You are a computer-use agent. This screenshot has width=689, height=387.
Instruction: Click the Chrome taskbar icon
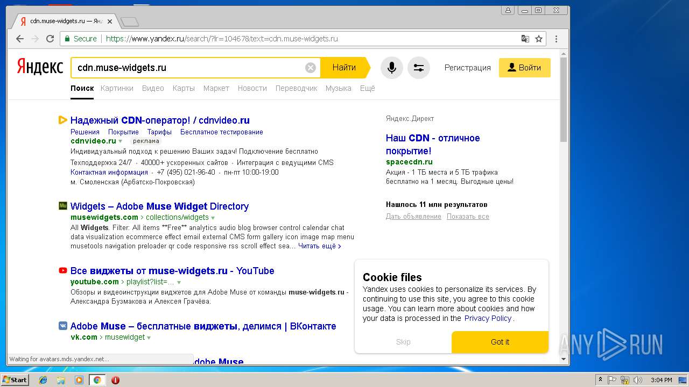[x=97, y=380]
